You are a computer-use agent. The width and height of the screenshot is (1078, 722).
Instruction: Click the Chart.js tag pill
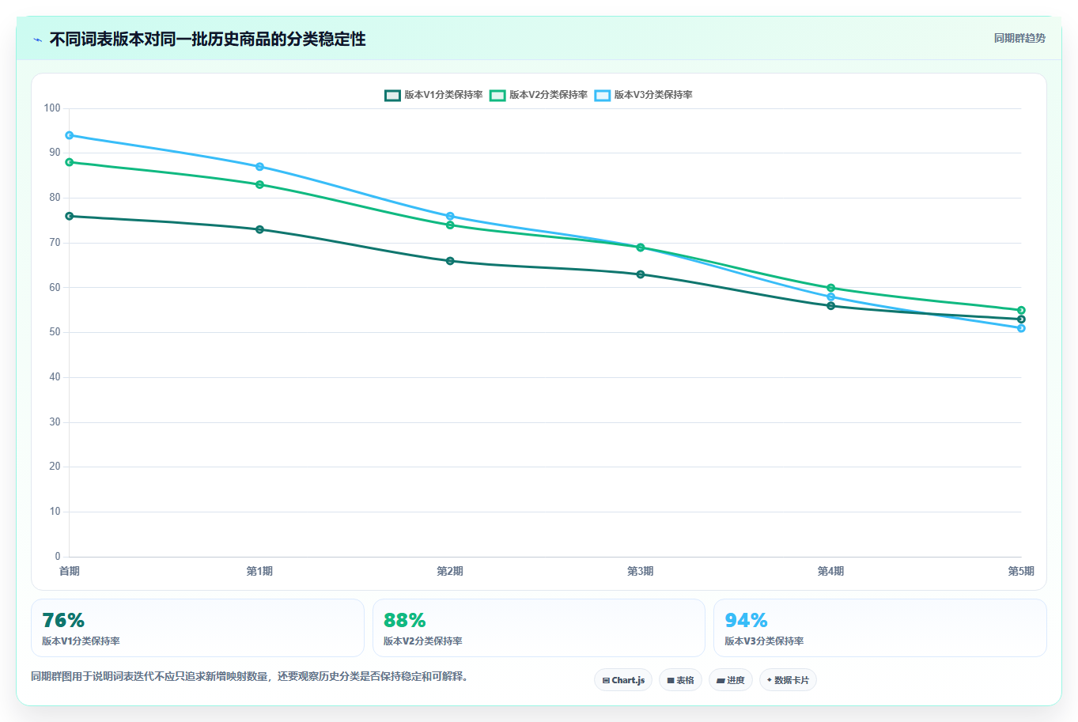pos(623,680)
